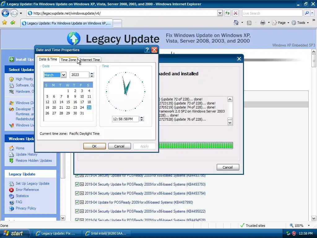Click the Stop loading red X icon
This screenshot has width=317, height=238.
236,13
